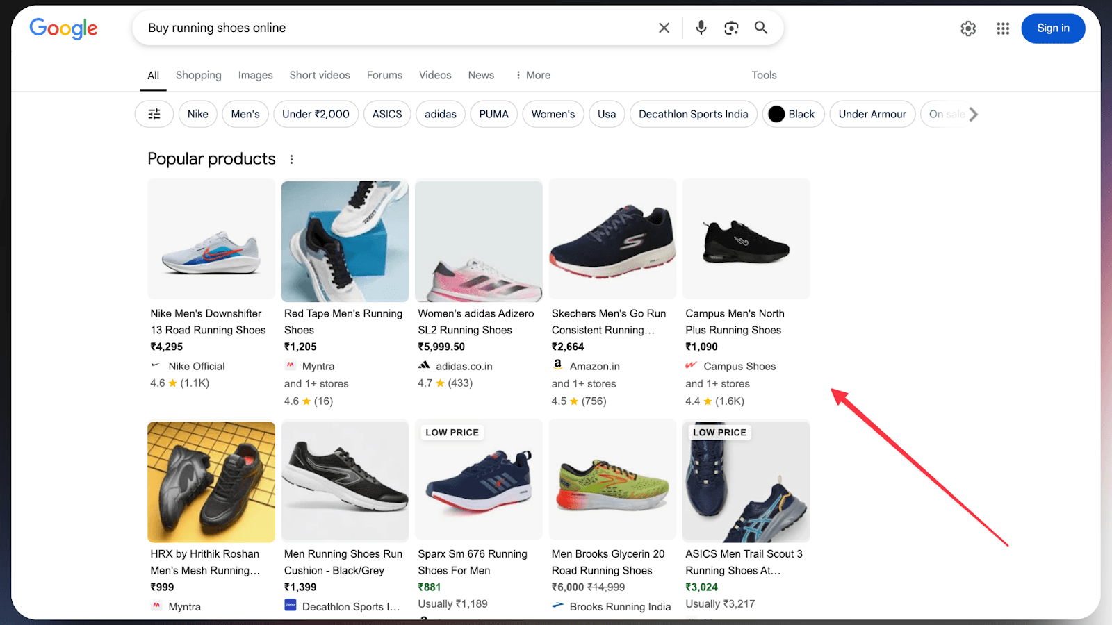1112x625 pixels.
Task: Toggle the Men's filter chip
Action: (x=245, y=114)
